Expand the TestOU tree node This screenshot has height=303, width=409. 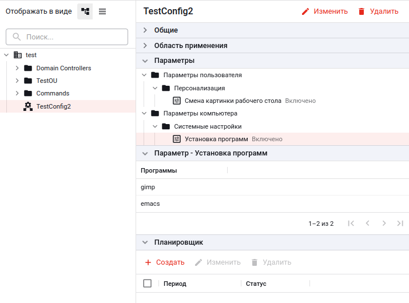(17, 81)
